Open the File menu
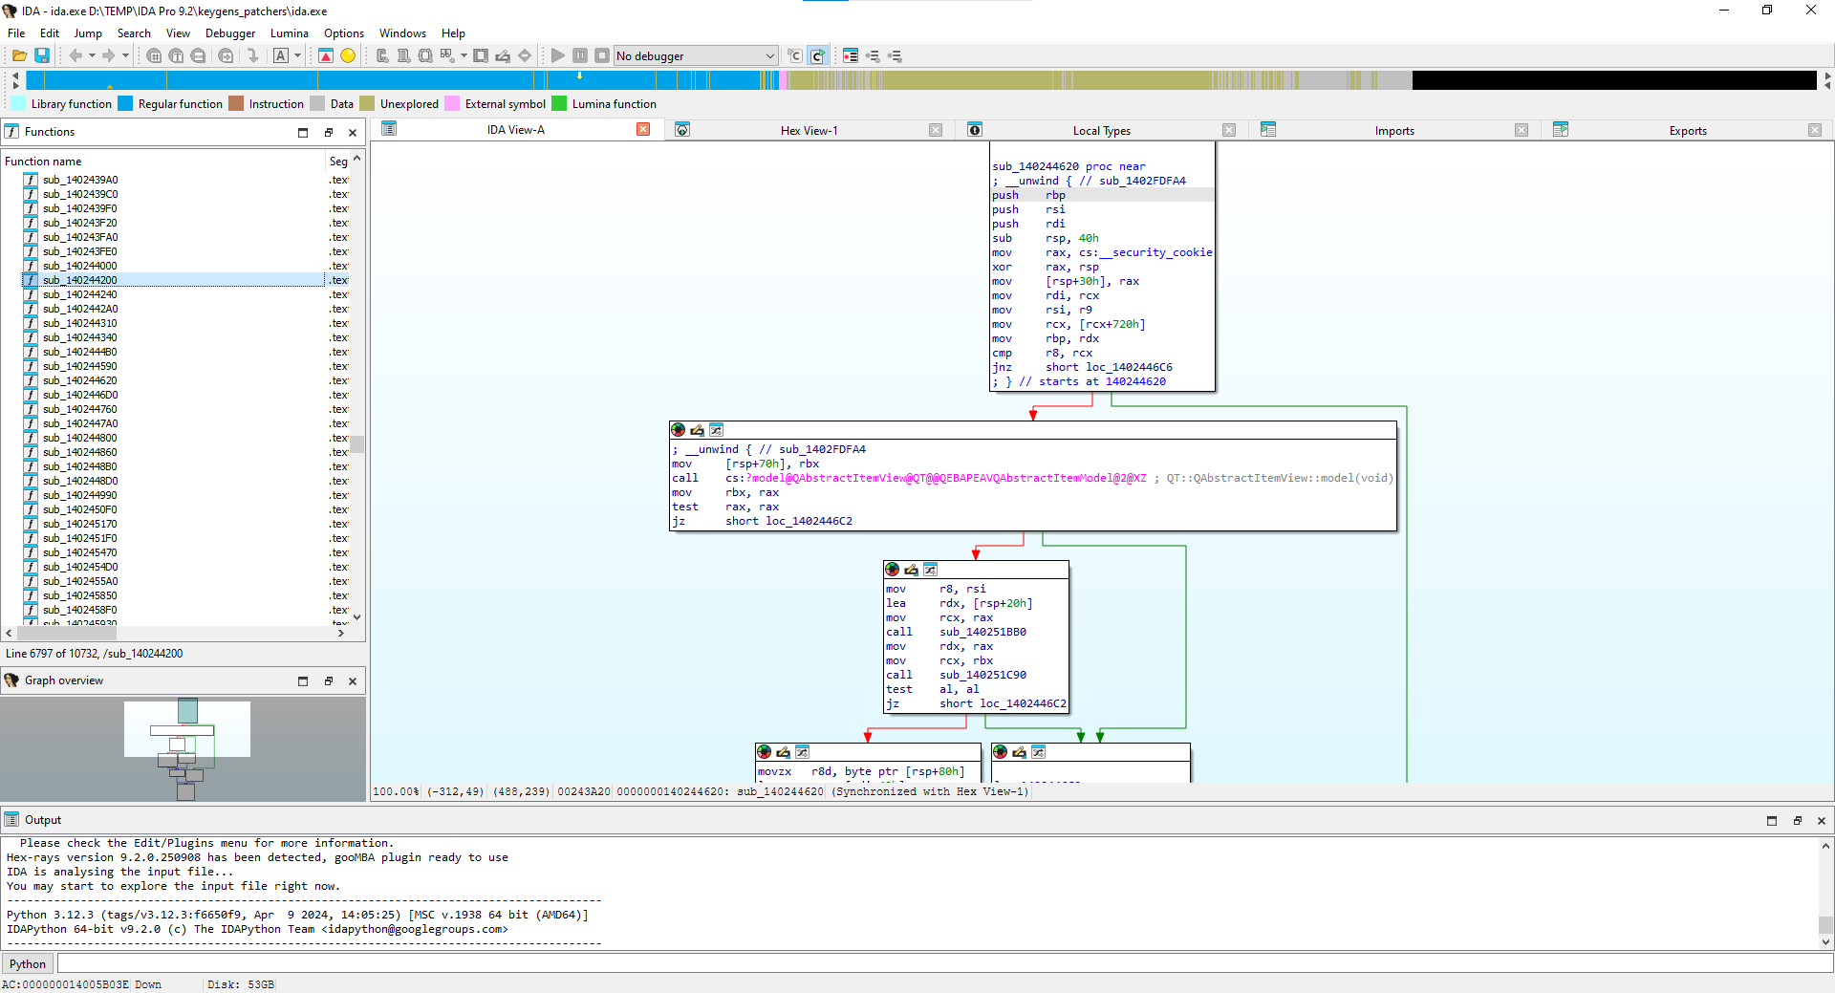This screenshot has height=993, width=1835. point(16,32)
